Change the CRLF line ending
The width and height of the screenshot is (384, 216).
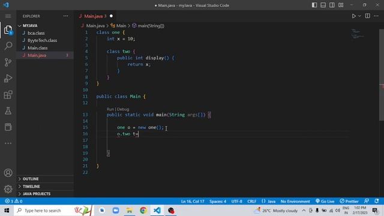coord(252,202)
